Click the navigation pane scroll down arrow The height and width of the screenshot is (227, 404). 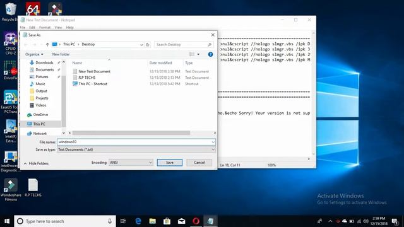click(x=64, y=133)
